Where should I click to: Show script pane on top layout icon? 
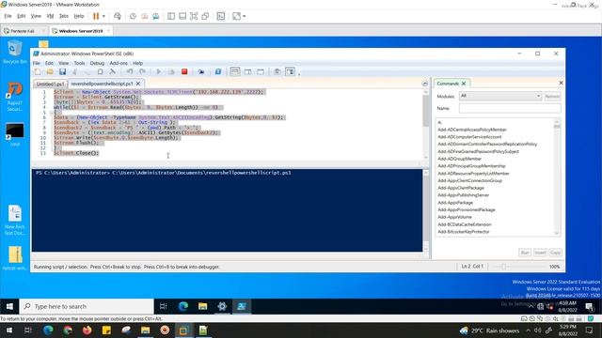235,71
